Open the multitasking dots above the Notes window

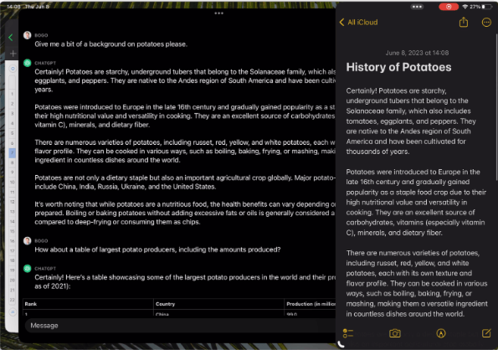point(417,7)
